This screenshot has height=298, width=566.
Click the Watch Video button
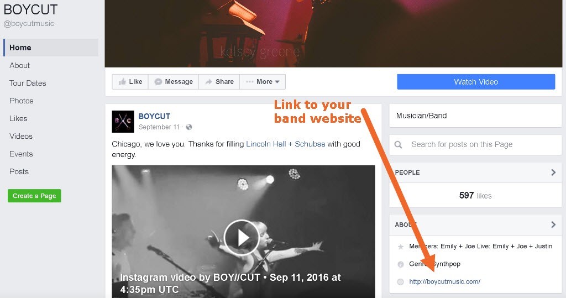(x=476, y=82)
